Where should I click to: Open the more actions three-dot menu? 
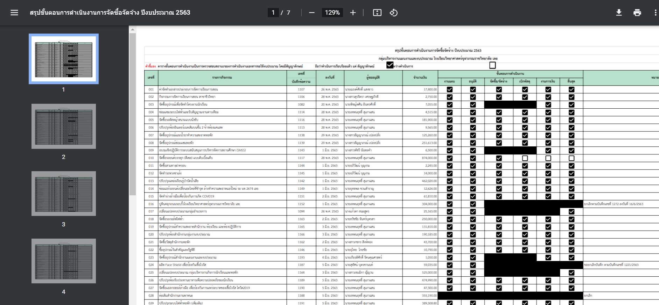coord(655,13)
